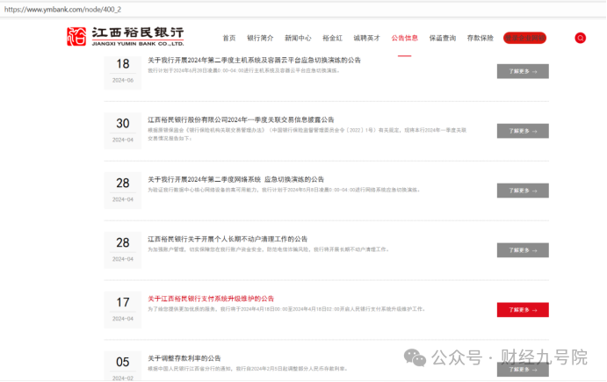The image size is (607, 382).
Task: Open announcement about 主机系统及容器云平台应急切换演练
Action: point(254,60)
